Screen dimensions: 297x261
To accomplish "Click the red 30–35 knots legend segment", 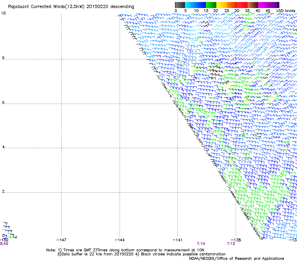I will pyautogui.click(x=242, y=5).
